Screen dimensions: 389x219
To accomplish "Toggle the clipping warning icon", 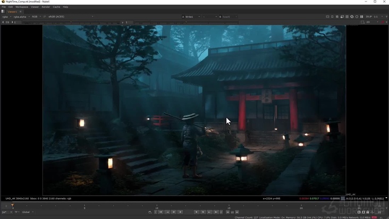I will pos(327,16).
